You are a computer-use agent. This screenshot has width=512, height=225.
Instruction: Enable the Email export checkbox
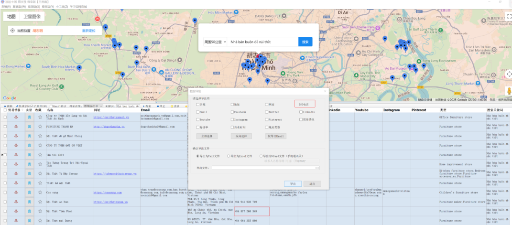(x=197, y=112)
